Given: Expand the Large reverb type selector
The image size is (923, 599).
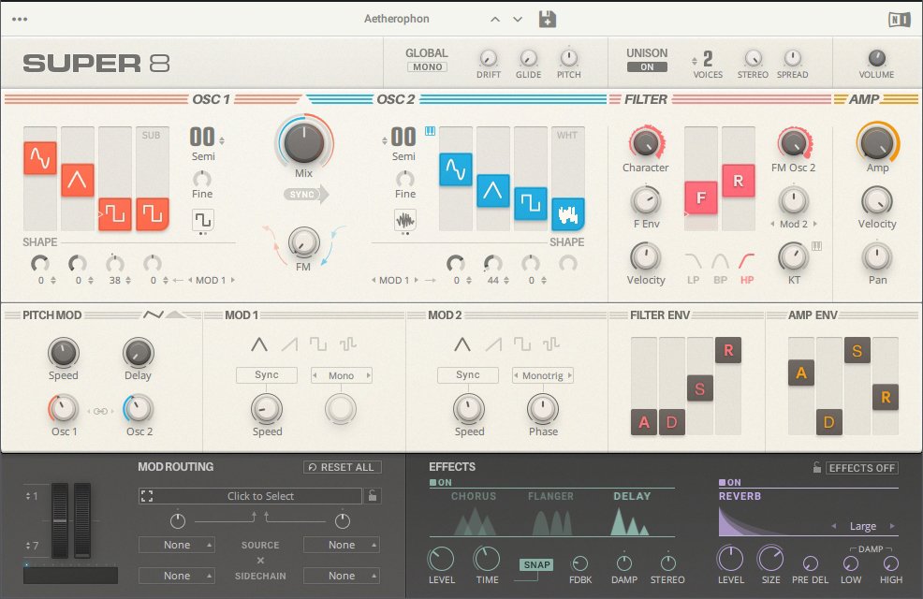Looking at the screenshot, I should tap(862, 527).
